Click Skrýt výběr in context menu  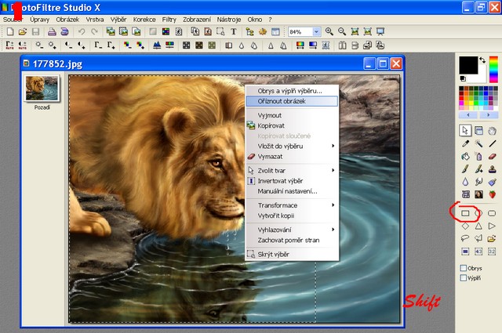tap(292, 255)
